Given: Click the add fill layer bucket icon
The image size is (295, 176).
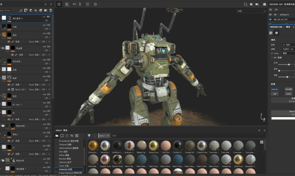Looking at the screenshot, I should (36, 10).
